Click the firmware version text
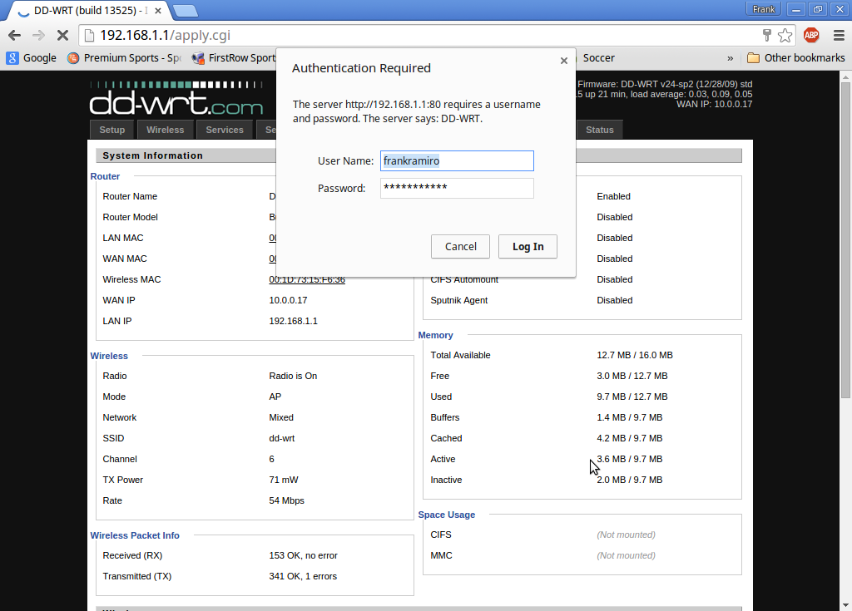This screenshot has height=611, width=852. point(665,84)
